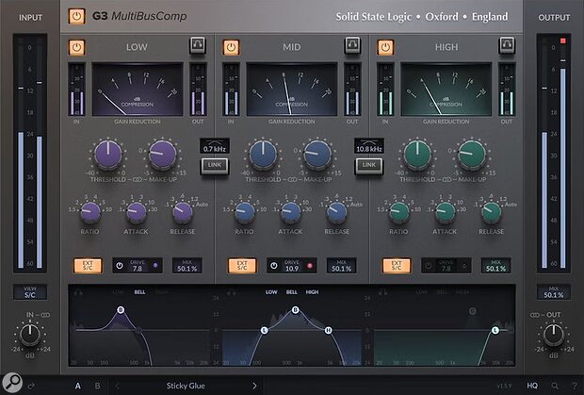Select the L node in HIGH sidechain EQ
Screen dimensions: 584x395
(495, 330)
